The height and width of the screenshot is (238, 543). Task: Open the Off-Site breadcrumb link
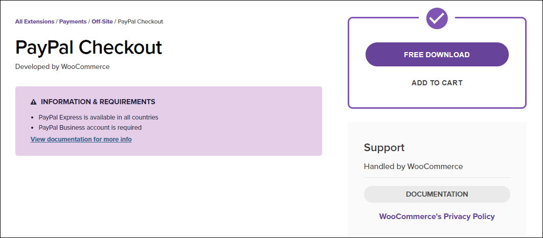click(102, 21)
